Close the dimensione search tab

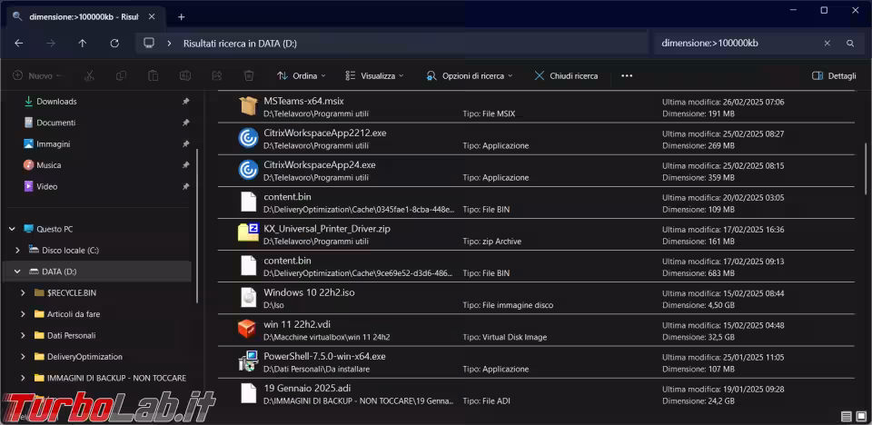[152, 16]
